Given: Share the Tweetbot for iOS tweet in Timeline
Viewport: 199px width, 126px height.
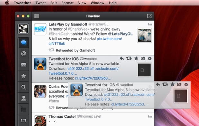Looking at the screenshot, I should [x=143, y=58].
